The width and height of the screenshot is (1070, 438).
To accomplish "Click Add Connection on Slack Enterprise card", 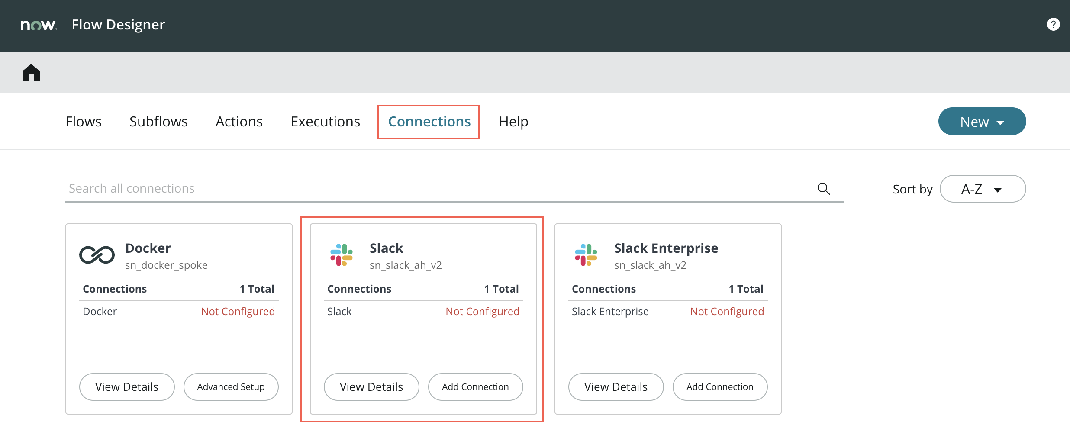I will [x=720, y=387].
